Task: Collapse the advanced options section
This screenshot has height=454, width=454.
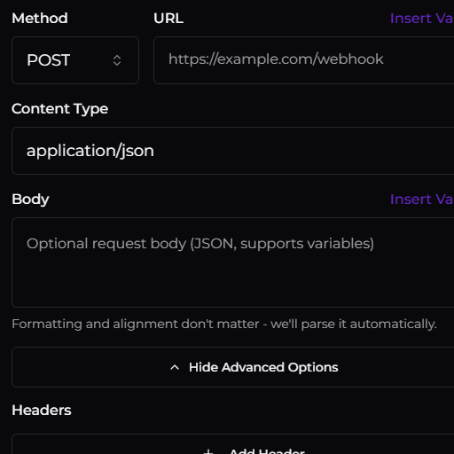Action: [x=233, y=367]
